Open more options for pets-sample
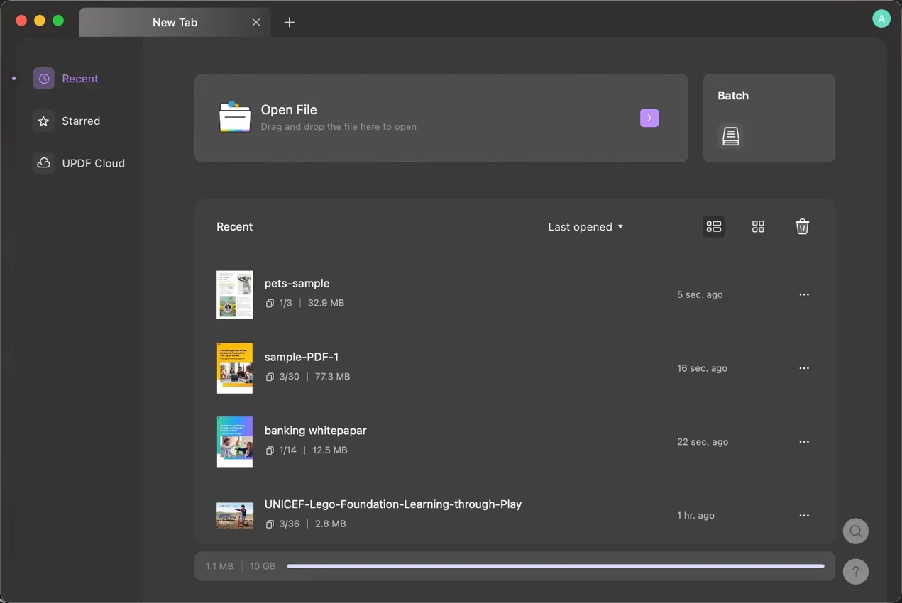Image resolution: width=902 pixels, height=603 pixels. click(804, 294)
